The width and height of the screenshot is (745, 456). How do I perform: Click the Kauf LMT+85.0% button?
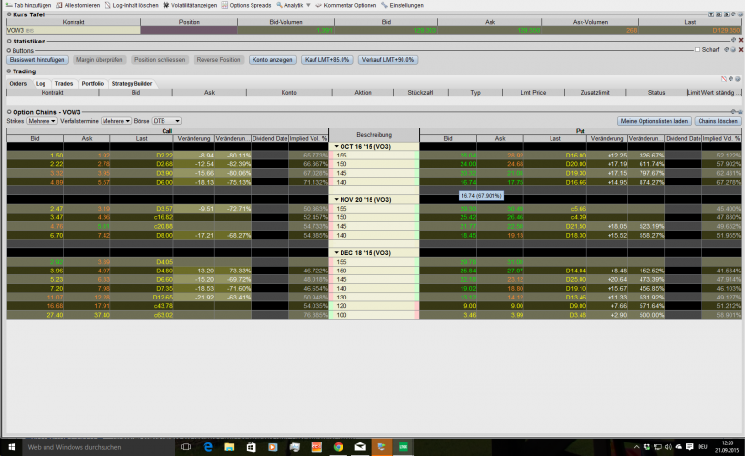[x=327, y=60]
